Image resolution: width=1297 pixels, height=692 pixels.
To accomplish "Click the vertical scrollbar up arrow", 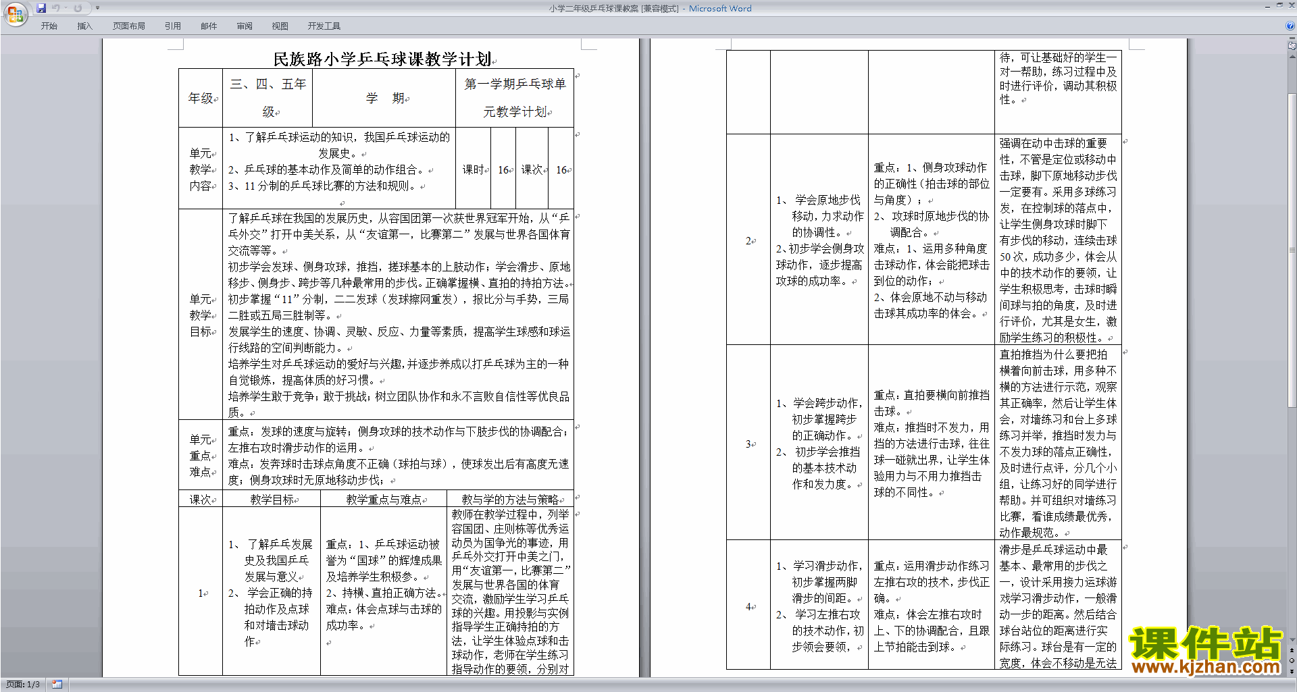I will click(x=1292, y=56).
